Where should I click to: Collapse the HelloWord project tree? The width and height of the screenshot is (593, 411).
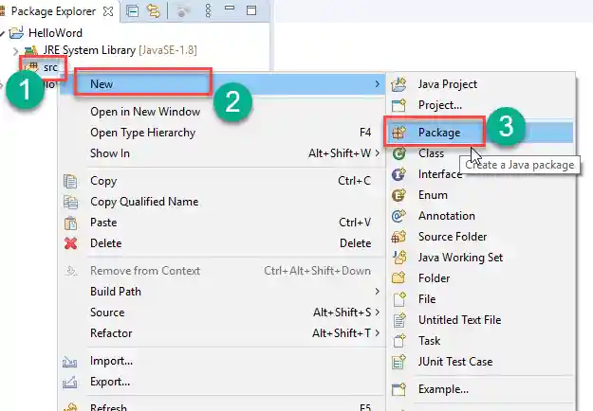click(x=5, y=33)
